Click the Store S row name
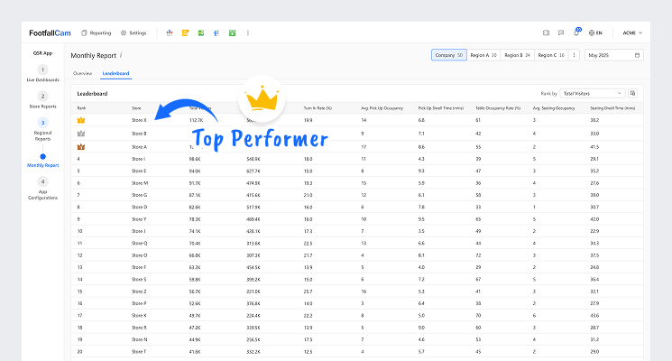 tap(139, 279)
